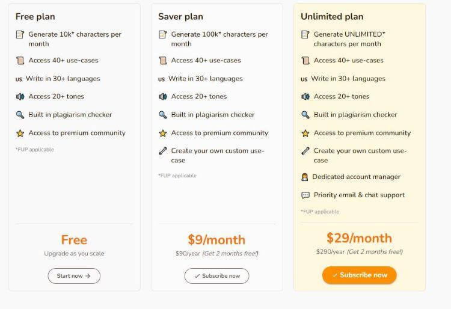This screenshot has height=309, width=451.
Task: Click the speaker icon in Unlimited plan
Action: [x=305, y=96]
